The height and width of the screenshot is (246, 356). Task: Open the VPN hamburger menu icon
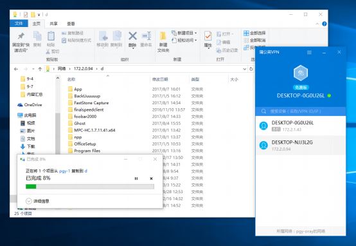click(309, 52)
